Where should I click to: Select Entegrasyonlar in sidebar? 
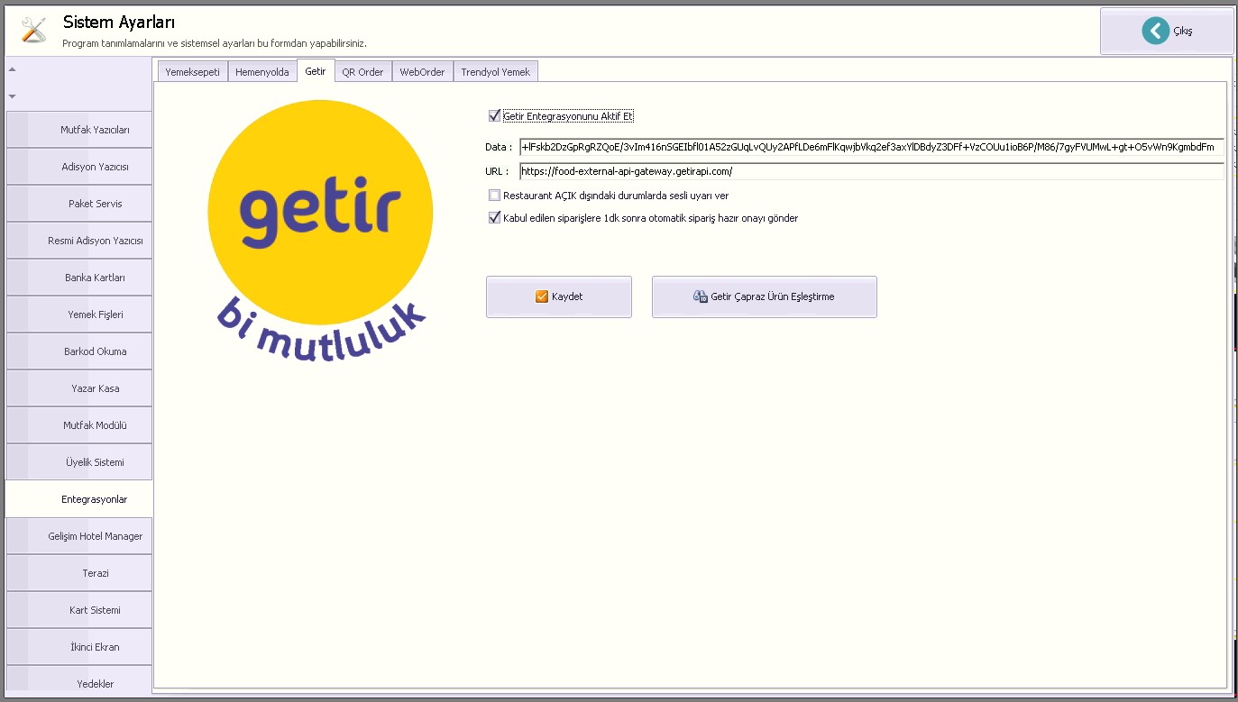click(79, 499)
